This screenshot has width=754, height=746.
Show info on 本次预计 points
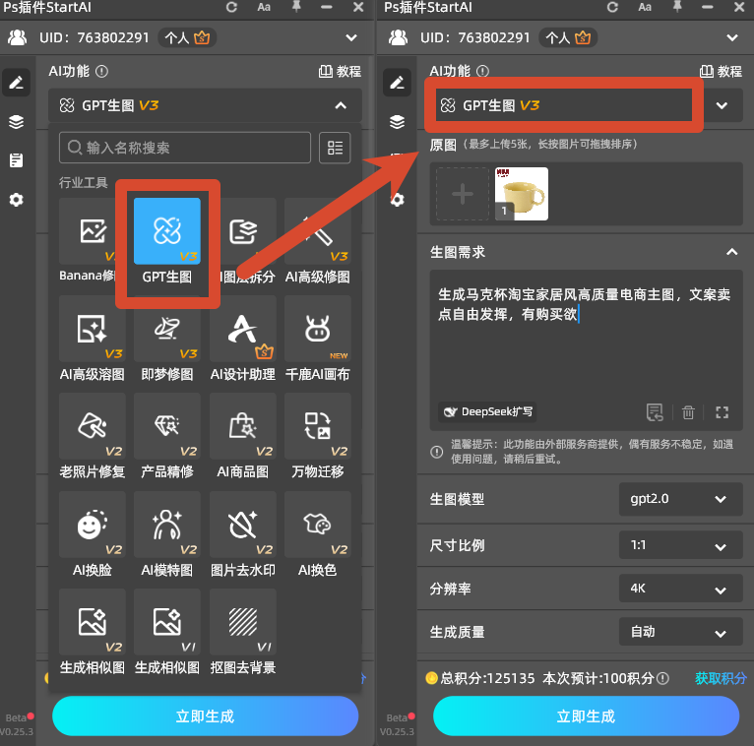(662, 678)
